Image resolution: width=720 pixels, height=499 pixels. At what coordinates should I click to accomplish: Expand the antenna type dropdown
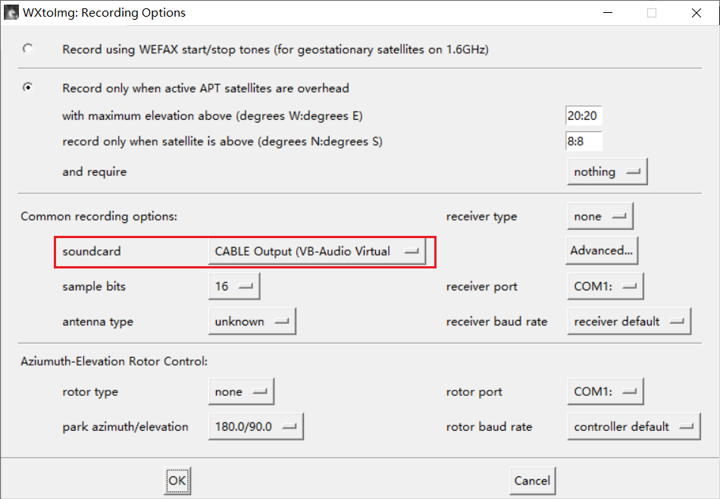[x=252, y=322]
